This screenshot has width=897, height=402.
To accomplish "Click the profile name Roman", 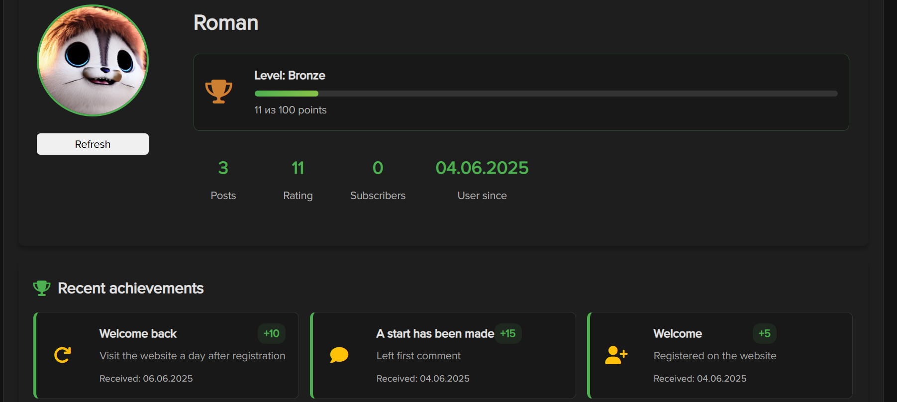I will pyautogui.click(x=226, y=23).
